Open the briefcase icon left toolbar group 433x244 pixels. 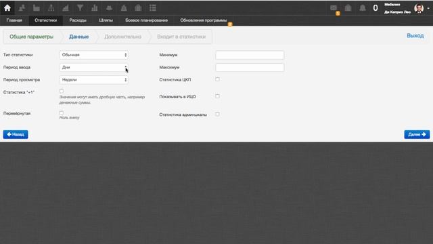(x=138, y=8)
